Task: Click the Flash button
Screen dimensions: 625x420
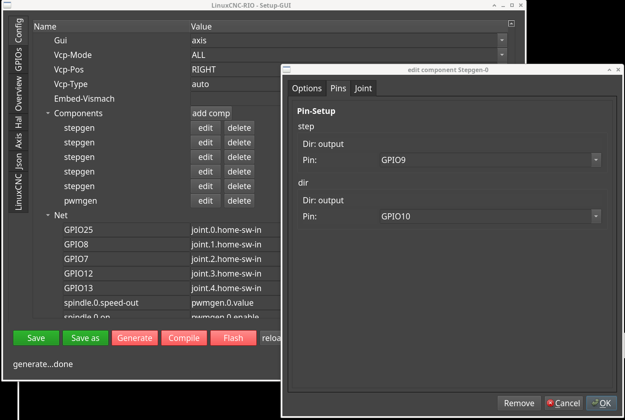Action: pyautogui.click(x=233, y=338)
